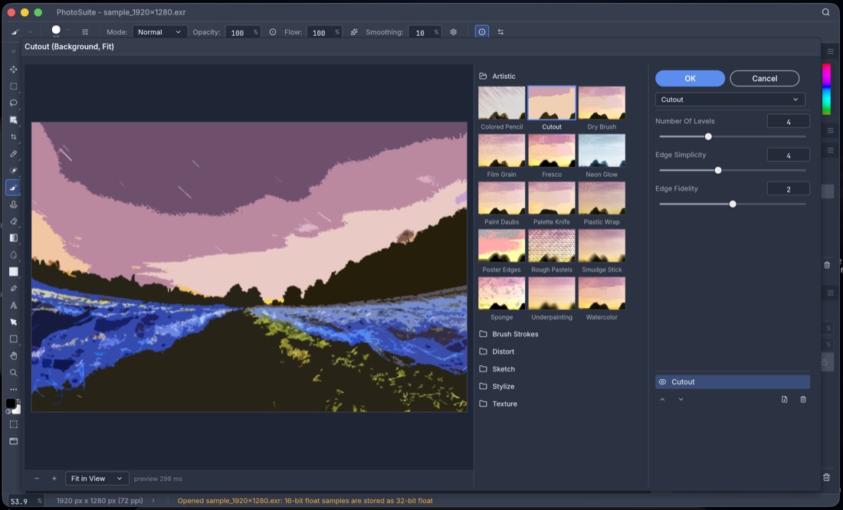This screenshot has height=510, width=843.
Task: Expand the Stylize folder
Action: click(497, 387)
